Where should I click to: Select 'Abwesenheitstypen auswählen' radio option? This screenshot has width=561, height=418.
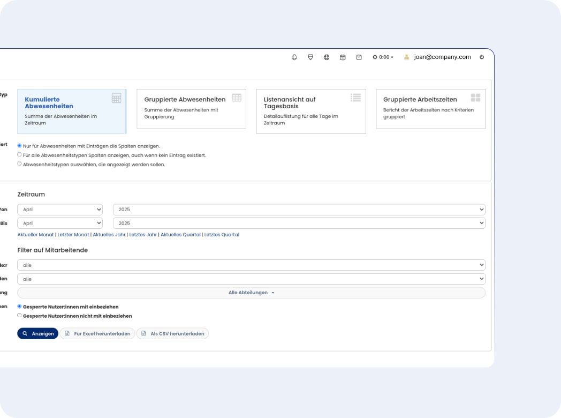point(20,164)
